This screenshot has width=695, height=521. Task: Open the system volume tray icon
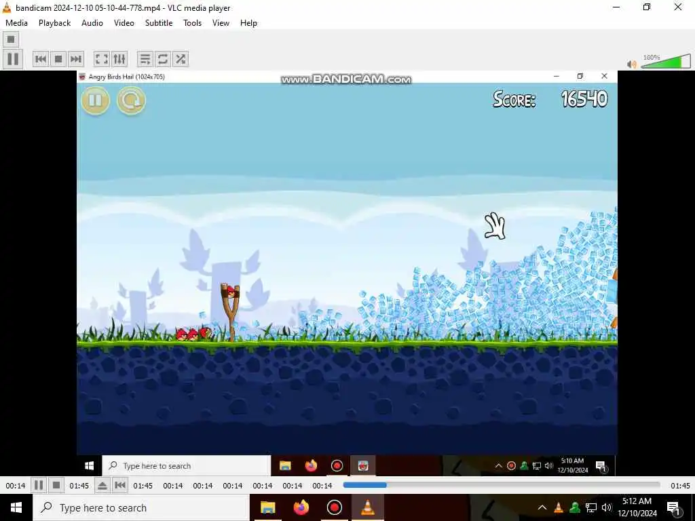607,507
